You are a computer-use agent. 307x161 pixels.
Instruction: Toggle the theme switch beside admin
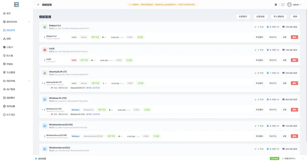coord(282,5)
